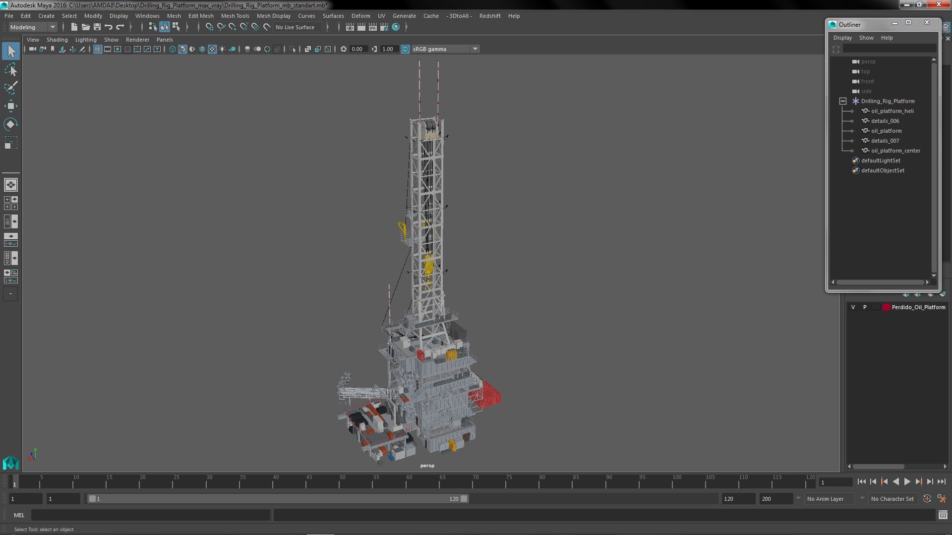
Task: Toggle playback P of Perdido_Oil_Platform layer
Action: (865, 307)
